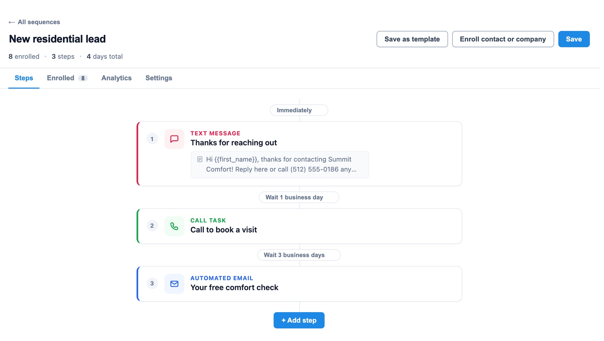Open the Settings tab

coord(159,78)
